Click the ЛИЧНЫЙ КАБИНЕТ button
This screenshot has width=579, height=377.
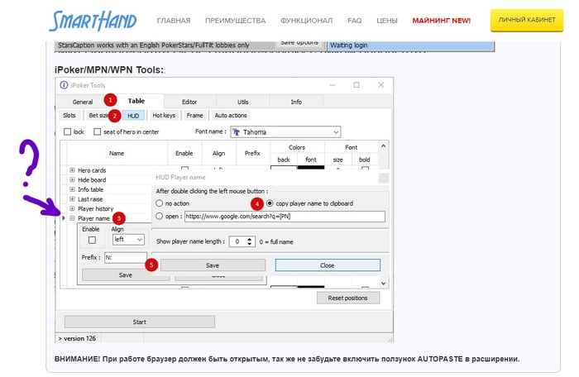point(527,20)
